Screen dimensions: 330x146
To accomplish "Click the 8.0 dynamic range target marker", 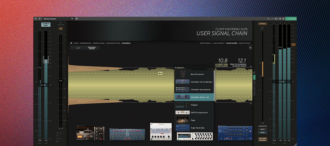I will tap(160, 73).
